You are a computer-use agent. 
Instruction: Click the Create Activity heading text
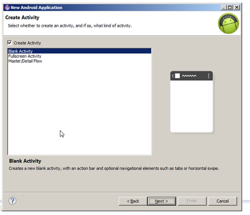tap(22, 17)
